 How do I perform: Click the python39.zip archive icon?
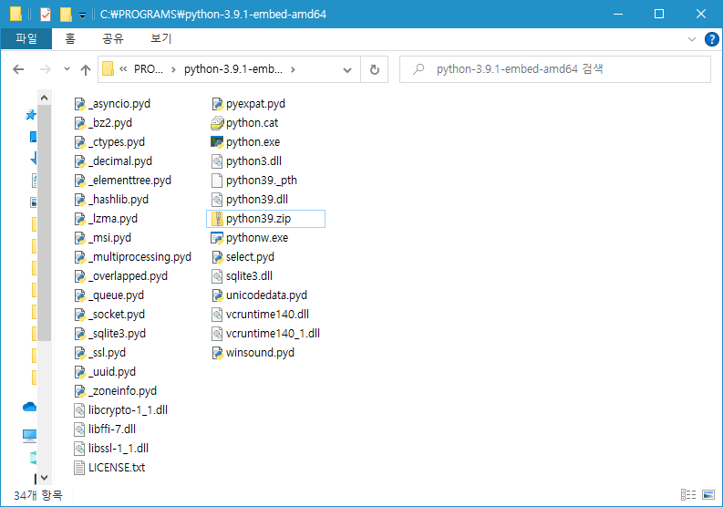point(217,219)
